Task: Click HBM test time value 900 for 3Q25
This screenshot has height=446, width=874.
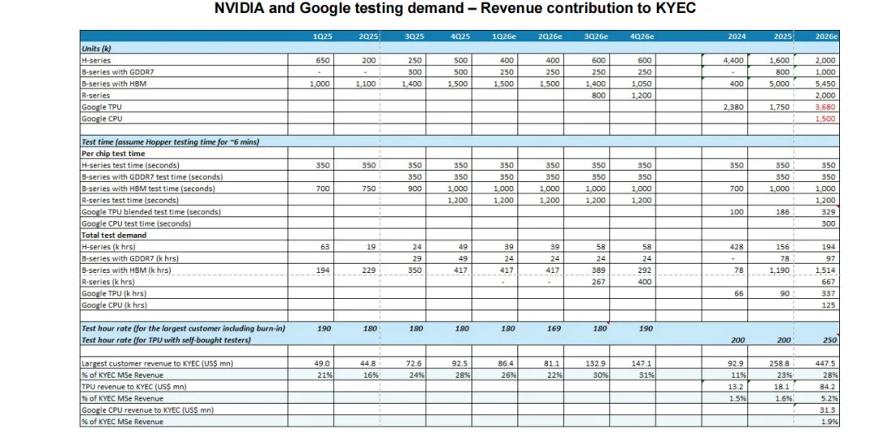Action: [x=414, y=189]
